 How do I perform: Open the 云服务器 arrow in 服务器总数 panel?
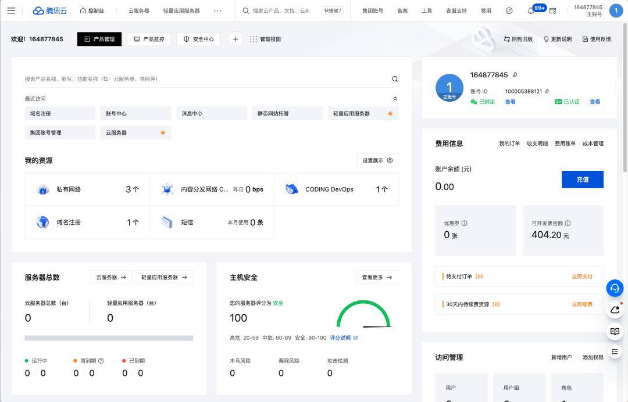[111, 277]
